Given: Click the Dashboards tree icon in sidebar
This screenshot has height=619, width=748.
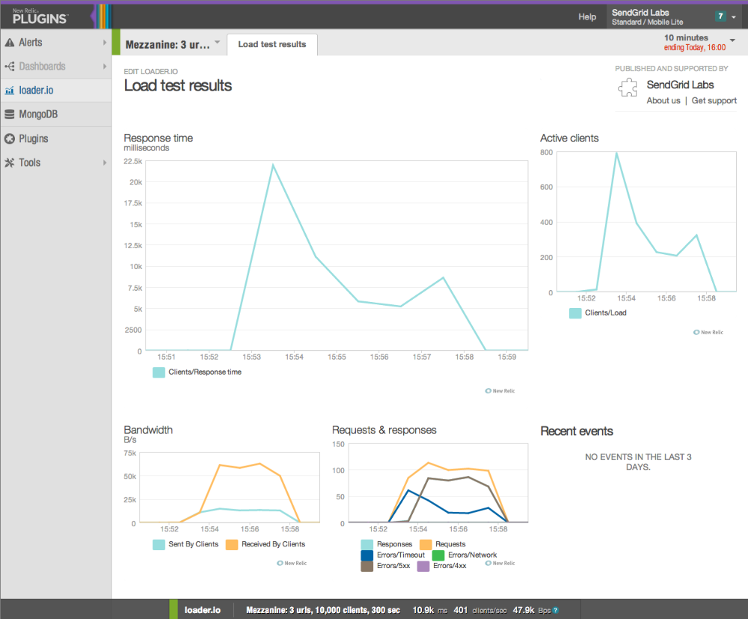Looking at the screenshot, I should tap(10, 67).
